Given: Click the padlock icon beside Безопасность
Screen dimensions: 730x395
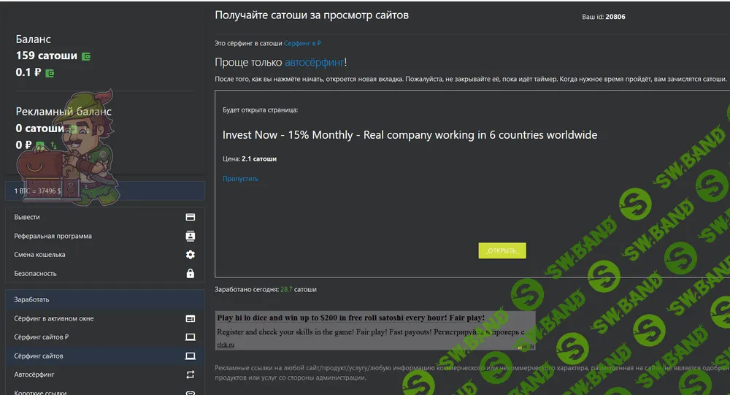Looking at the screenshot, I should (x=190, y=273).
